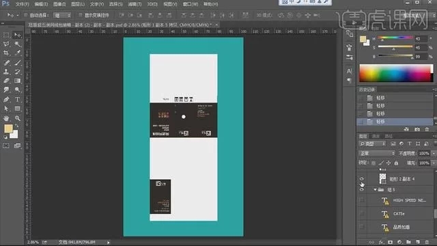
Task: Collapse the 组 5 layer group
Action: pos(375,190)
